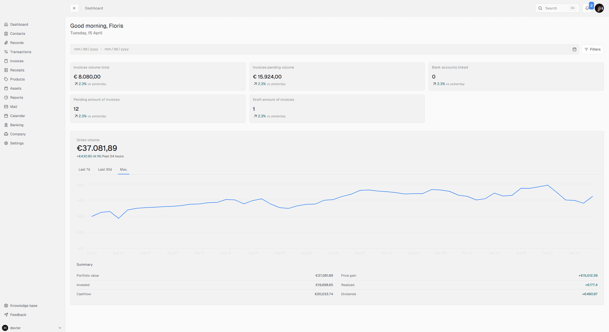609x332 pixels.
Task: Click the start date mm/dd/yyyy field
Action: tap(86, 49)
